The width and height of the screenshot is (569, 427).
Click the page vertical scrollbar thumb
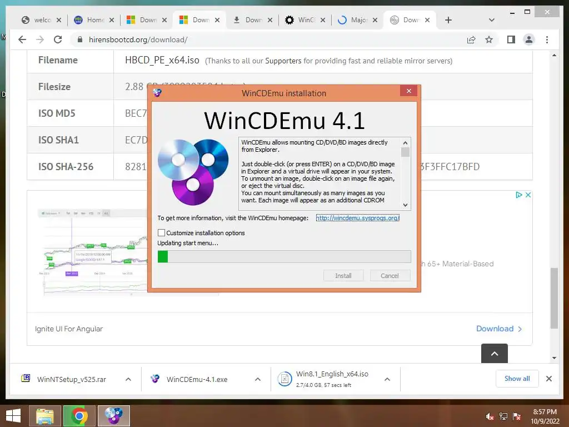pyautogui.click(x=554, y=298)
